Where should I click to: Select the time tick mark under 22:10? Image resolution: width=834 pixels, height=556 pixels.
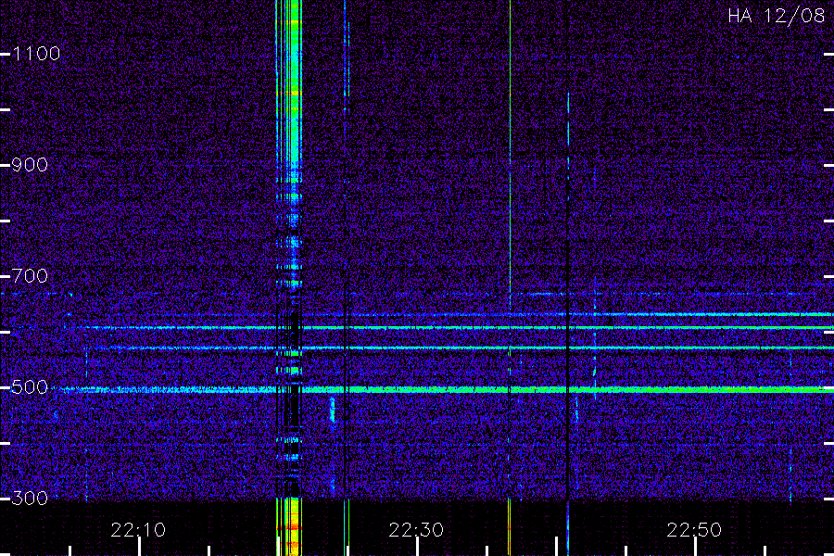click(139, 547)
